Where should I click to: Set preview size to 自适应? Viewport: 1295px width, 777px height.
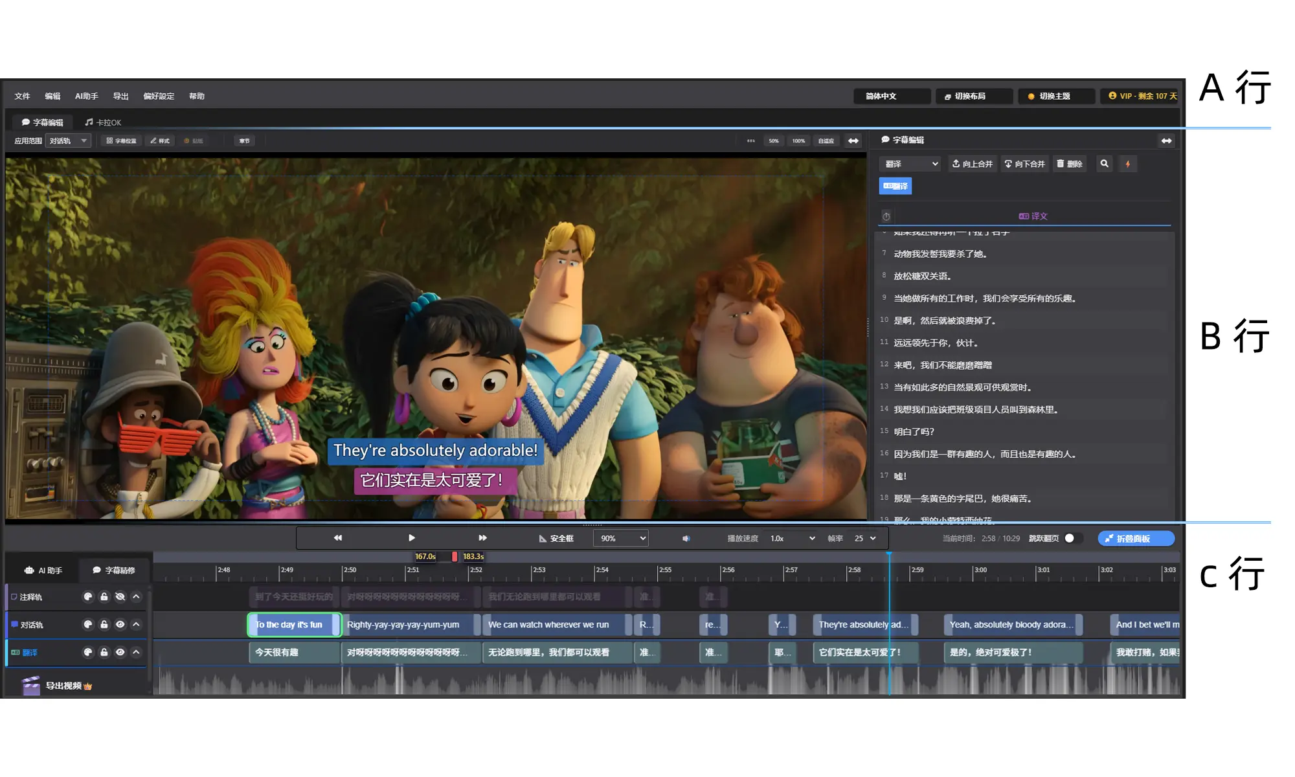(x=826, y=141)
